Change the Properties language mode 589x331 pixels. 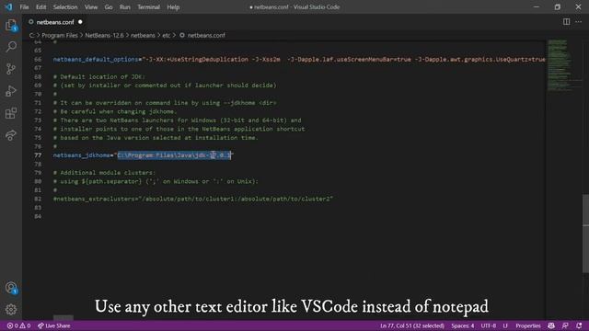pos(528,325)
